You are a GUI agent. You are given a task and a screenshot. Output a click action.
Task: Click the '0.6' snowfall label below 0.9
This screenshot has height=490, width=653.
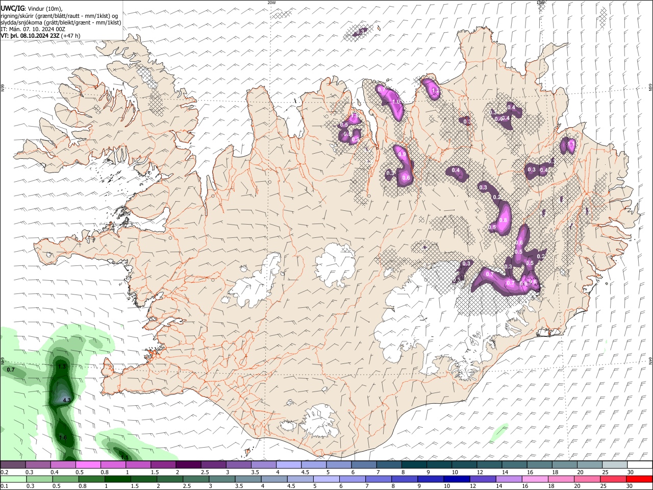click(406, 178)
